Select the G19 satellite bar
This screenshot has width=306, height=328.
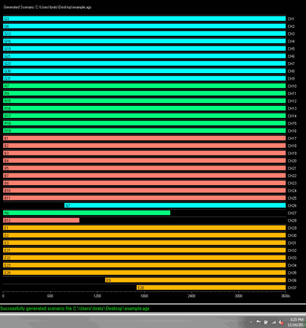pos(144,49)
